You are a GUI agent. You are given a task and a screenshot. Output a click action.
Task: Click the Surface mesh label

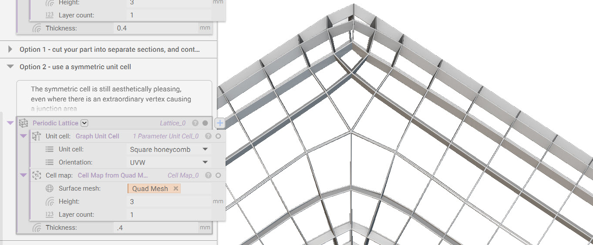[x=80, y=188]
